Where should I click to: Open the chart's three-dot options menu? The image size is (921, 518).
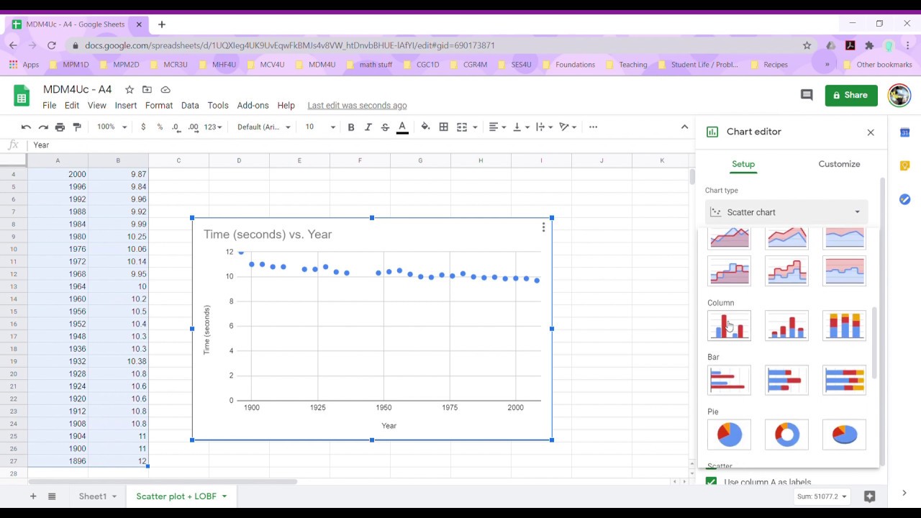point(543,227)
